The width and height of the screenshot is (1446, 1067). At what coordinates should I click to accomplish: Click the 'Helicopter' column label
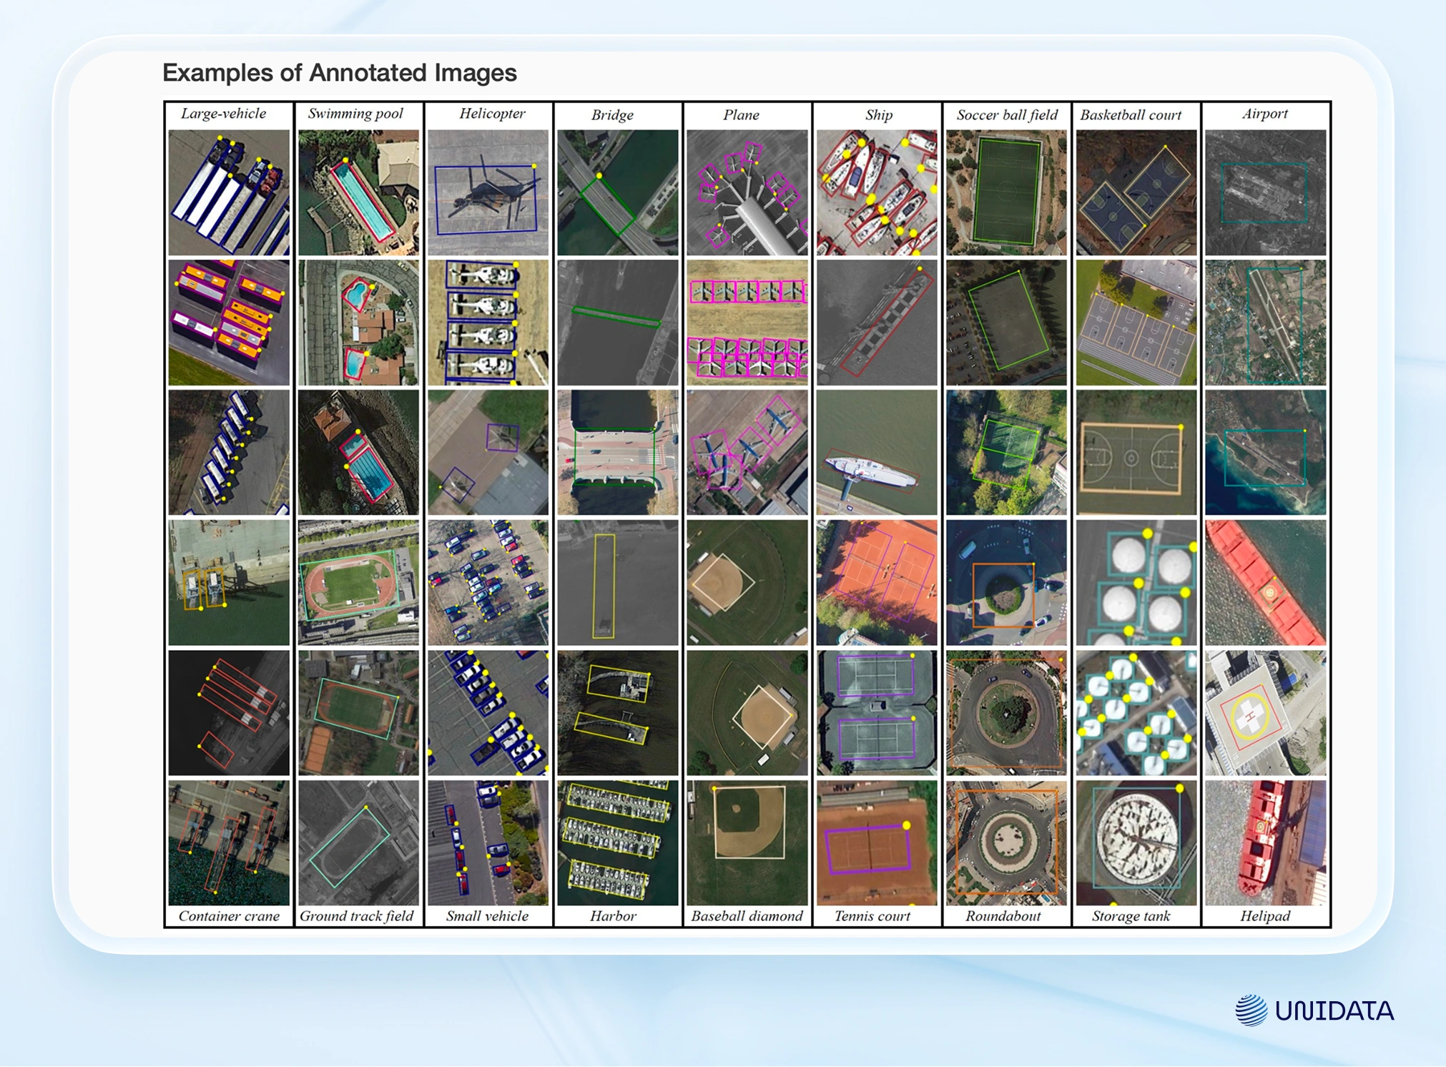tap(492, 114)
